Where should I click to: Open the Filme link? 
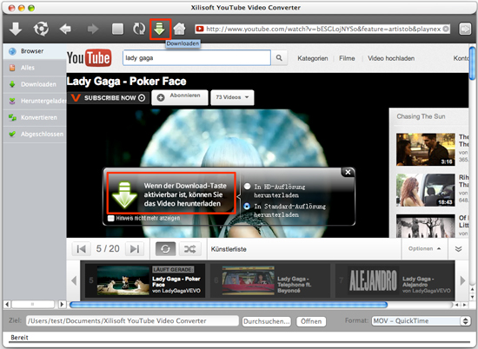pyautogui.click(x=347, y=58)
